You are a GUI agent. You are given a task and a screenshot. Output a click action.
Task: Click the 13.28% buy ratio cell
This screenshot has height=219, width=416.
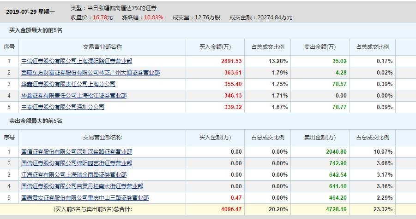(278, 61)
